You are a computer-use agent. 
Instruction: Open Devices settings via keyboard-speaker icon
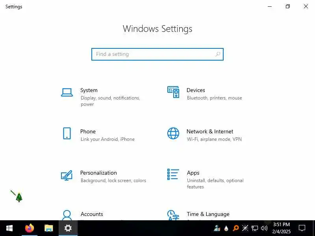coord(173,92)
